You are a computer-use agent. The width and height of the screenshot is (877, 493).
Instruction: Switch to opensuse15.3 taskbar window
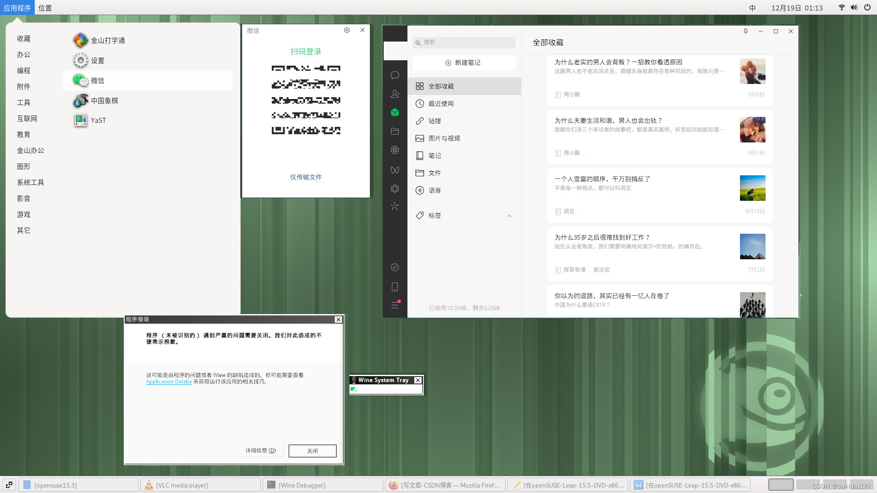point(78,485)
